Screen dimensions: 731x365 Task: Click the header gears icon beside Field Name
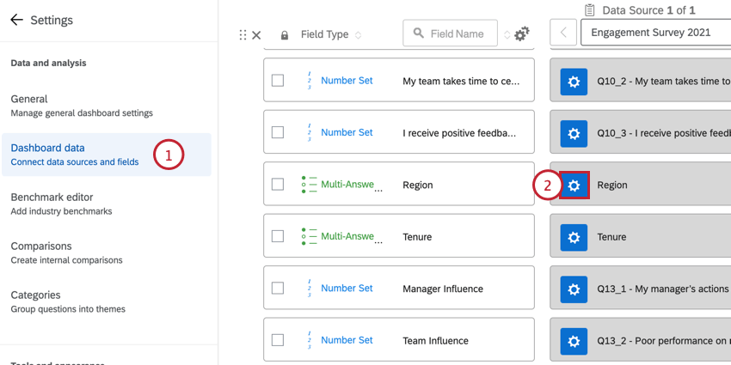click(x=521, y=33)
